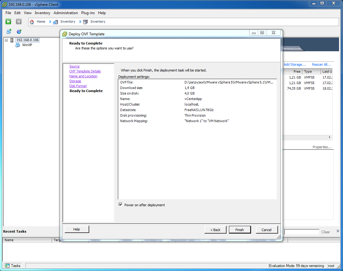This screenshot has height=271, width=343.
Task: Select the WinXP virtual machine icon
Action: pyautogui.click(x=18, y=45)
